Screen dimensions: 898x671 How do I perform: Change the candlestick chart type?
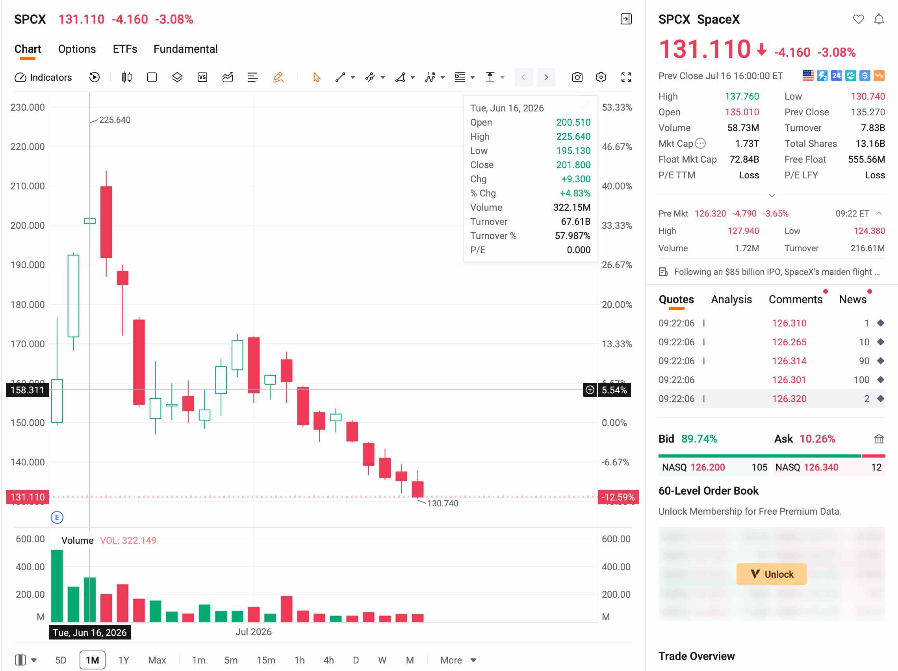pyautogui.click(x=127, y=77)
